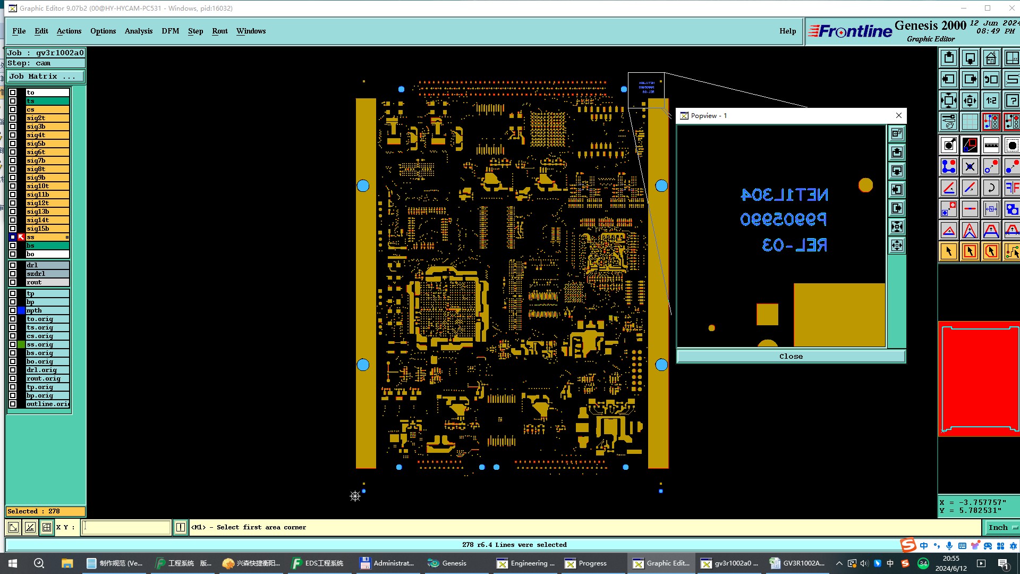The height and width of the screenshot is (574, 1020).
Task: Toggle the checkbox for layer sig2t
Action: click(x=13, y=118)
